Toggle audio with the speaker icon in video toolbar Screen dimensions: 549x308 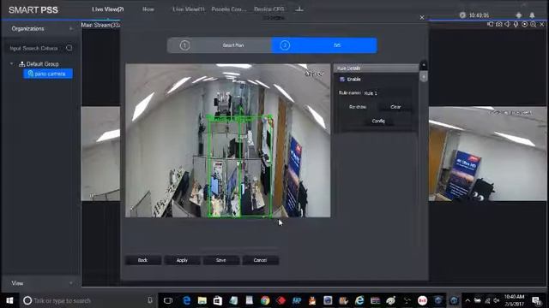coord(507,24)
